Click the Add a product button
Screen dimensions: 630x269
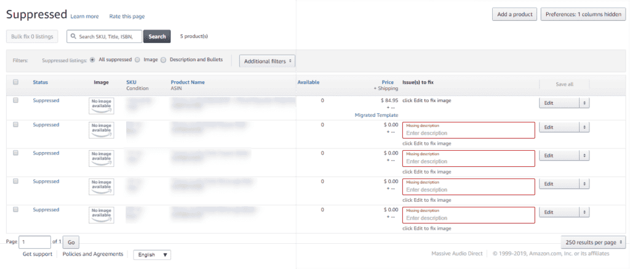(514, 14)
